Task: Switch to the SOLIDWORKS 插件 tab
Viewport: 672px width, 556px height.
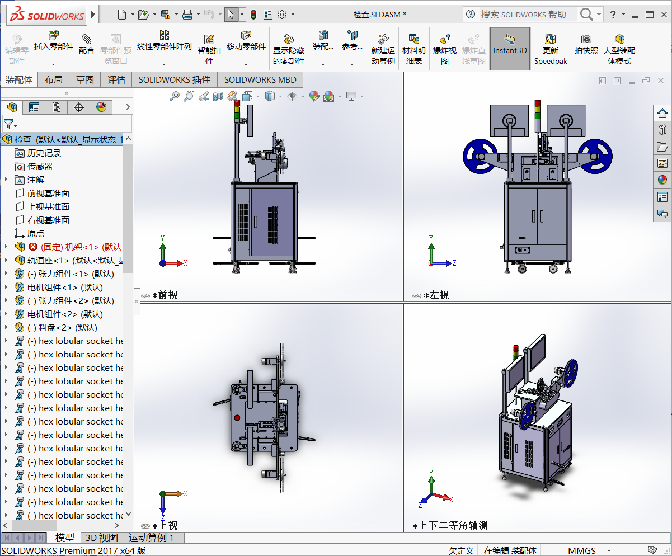Action: (175, 80)
